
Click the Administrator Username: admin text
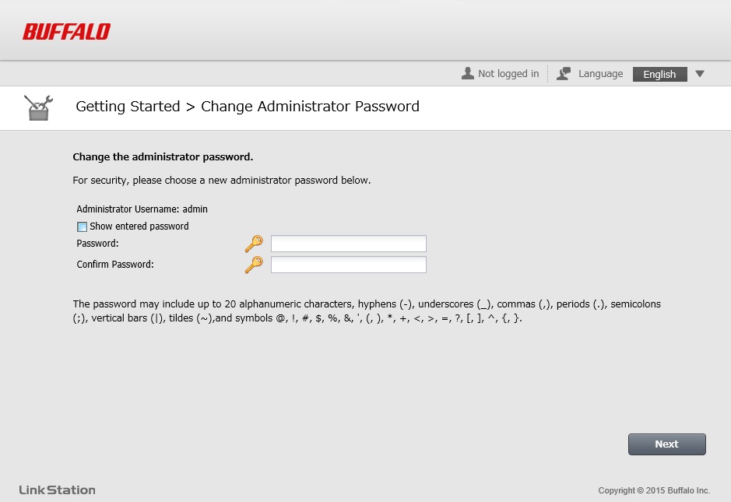(142, 209)
